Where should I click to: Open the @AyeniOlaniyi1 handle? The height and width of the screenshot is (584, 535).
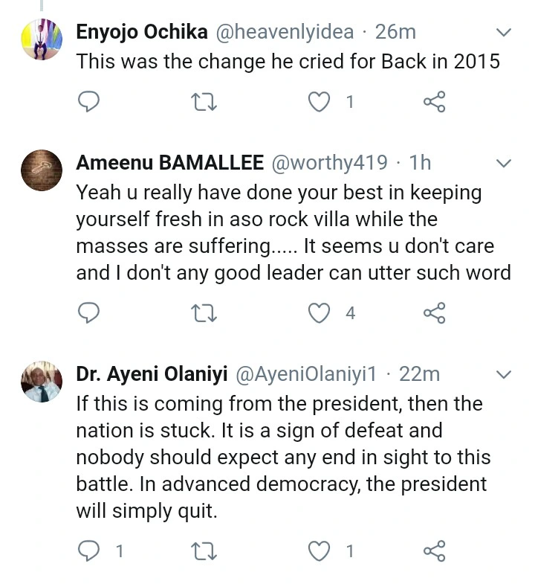tap(312, 374)
